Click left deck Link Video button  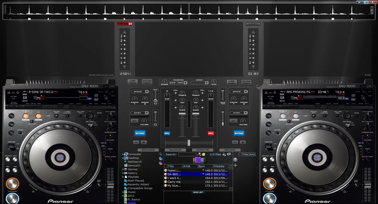132,82
